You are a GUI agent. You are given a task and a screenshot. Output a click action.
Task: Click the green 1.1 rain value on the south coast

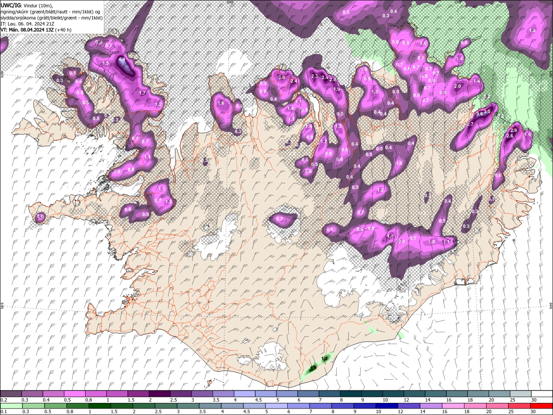(x=325, y=358)
